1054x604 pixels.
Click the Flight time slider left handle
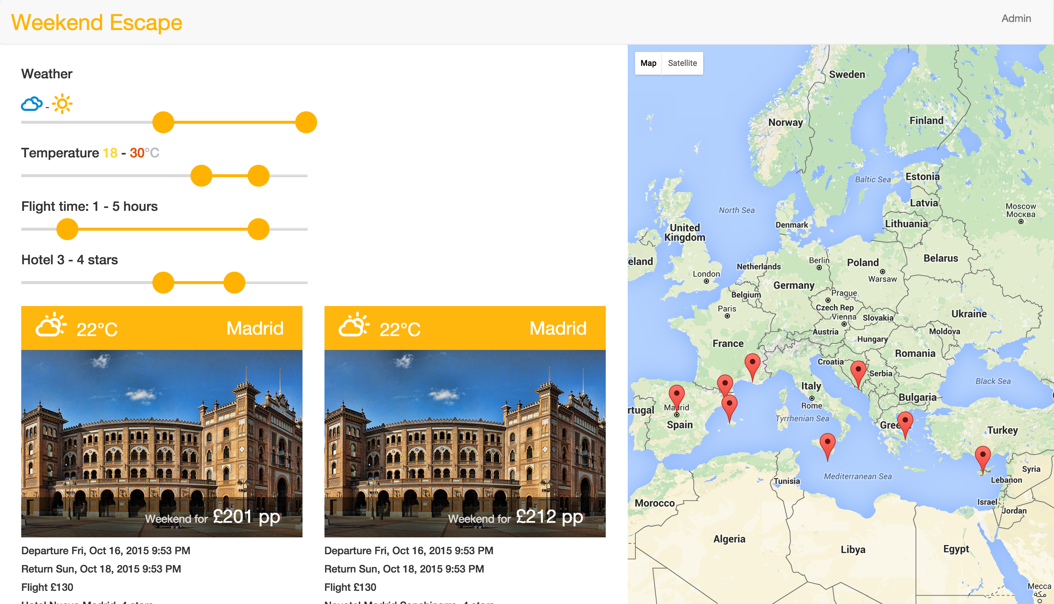pyautogui.click(x=67, y=230)
